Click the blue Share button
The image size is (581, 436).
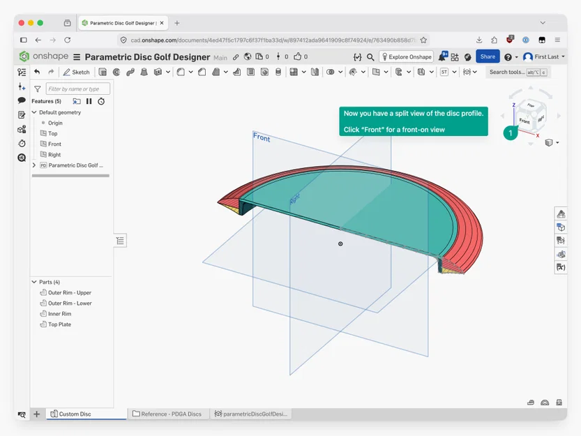[488, 57]
